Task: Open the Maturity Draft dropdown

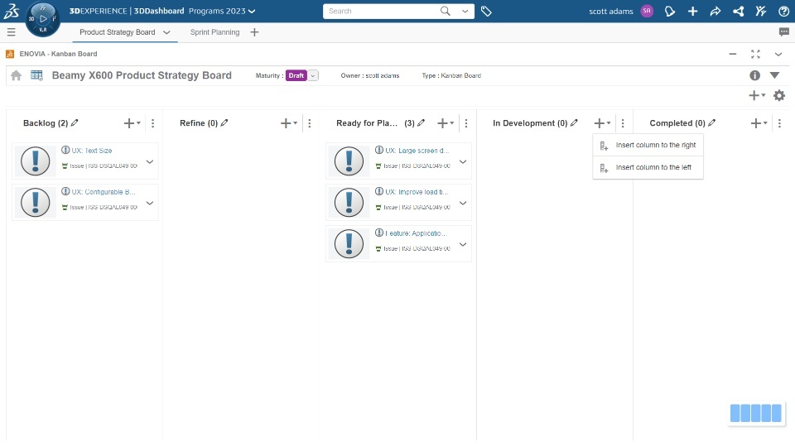Action: coord(314,75)
